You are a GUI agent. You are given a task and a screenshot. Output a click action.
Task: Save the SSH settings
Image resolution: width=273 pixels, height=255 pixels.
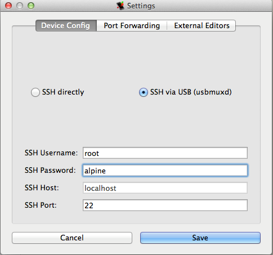pyautogui.click(x=200, y=238)
